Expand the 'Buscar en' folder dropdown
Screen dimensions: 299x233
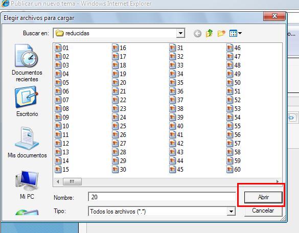180,33
